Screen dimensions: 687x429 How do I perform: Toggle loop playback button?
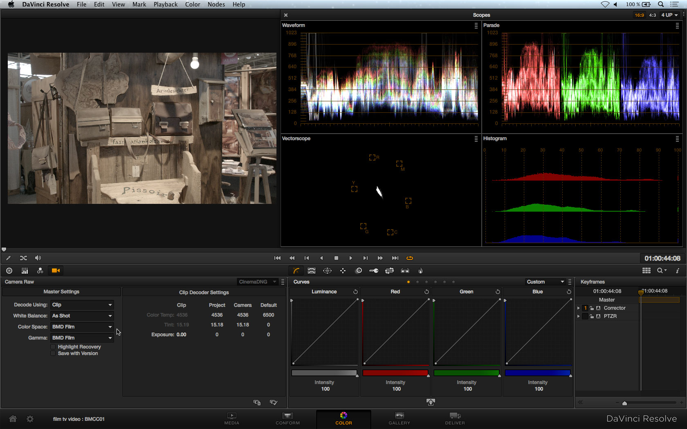409,258
